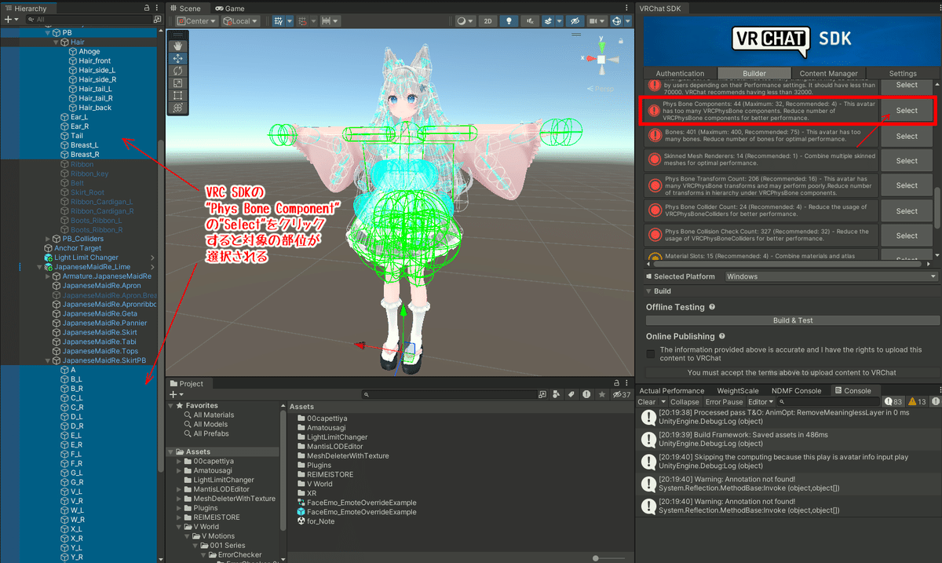The height and width of the screenshot is (563, 942).
Task: Toggle the 13 warnings filter
Action: (918, 402)
